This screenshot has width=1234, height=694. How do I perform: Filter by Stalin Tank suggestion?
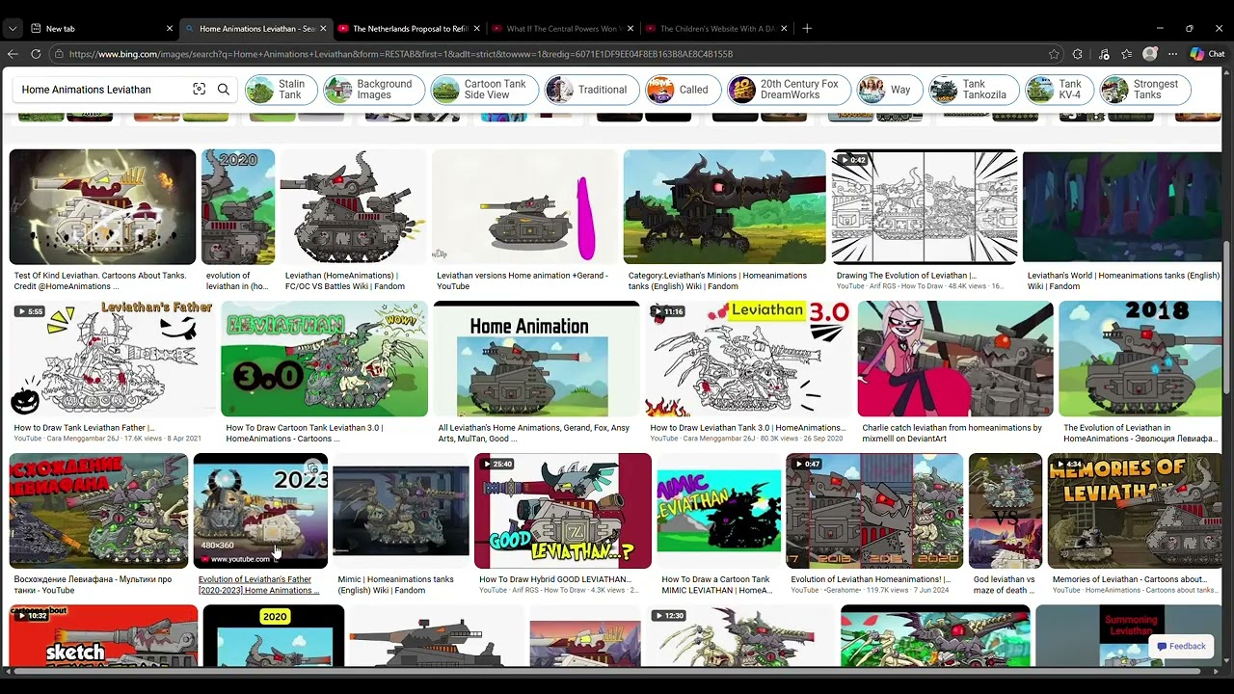pos(279,90)
